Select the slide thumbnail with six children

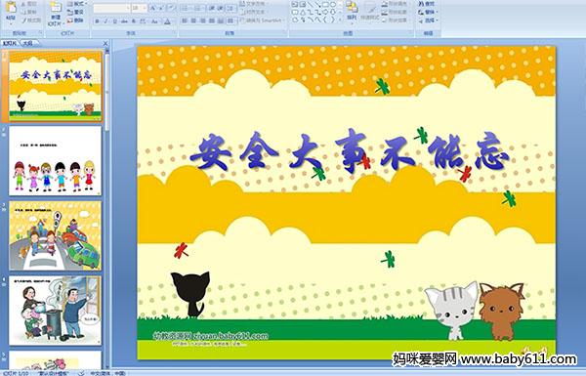[56, 161]
